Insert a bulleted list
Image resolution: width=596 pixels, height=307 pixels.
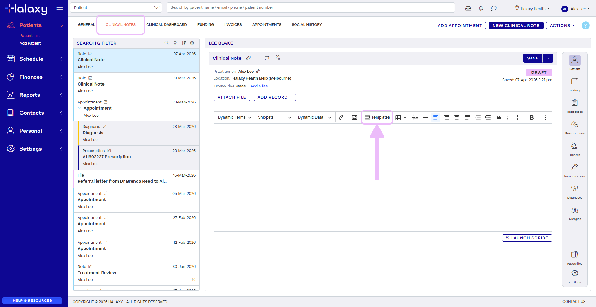(x=509, y=117)
